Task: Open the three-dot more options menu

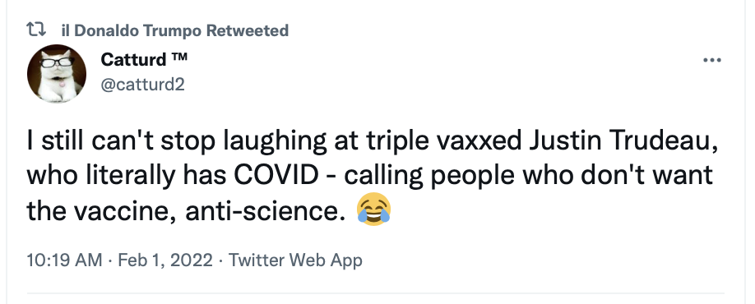Action: coord(711,61)
